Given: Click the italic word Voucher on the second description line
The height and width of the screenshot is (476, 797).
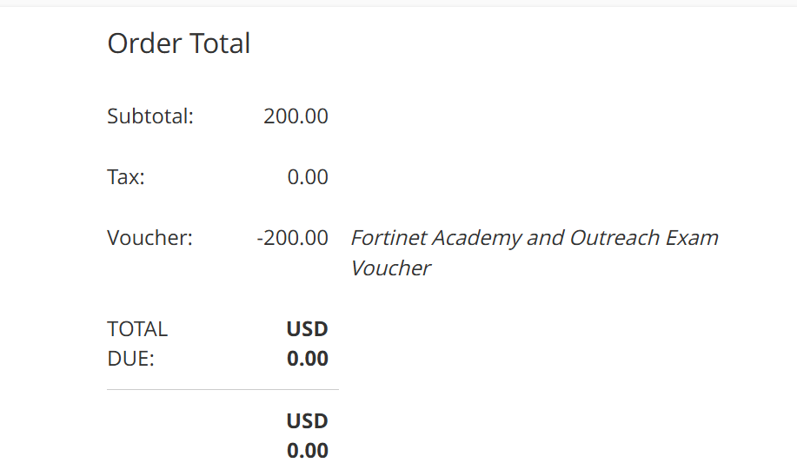Looking at the screenshot, I should click(x=390, y=268).
